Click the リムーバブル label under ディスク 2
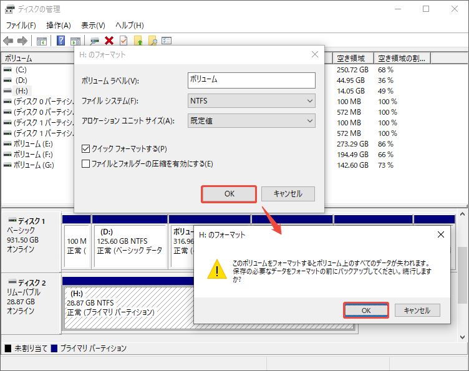The height and width of the screenshot is (371, 469). (x=24, y=292)
